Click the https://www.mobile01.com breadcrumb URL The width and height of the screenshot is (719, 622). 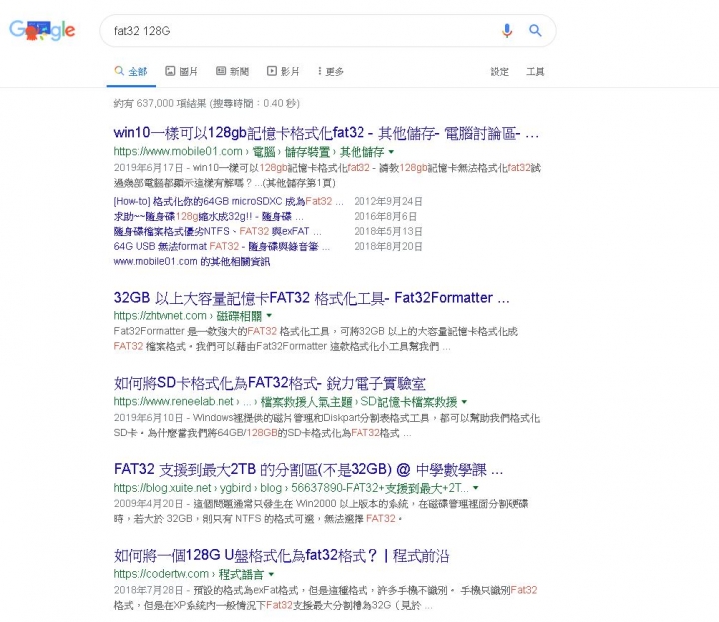(x=178, y=152)
